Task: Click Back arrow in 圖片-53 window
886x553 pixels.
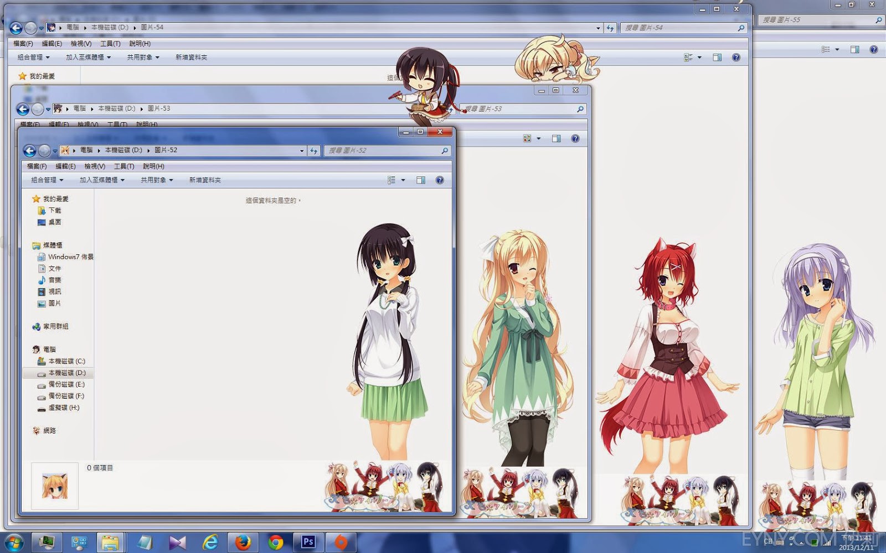Action: pyautogui.click(x=23, y=109)
